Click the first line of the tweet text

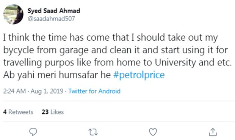coord(110,38)
